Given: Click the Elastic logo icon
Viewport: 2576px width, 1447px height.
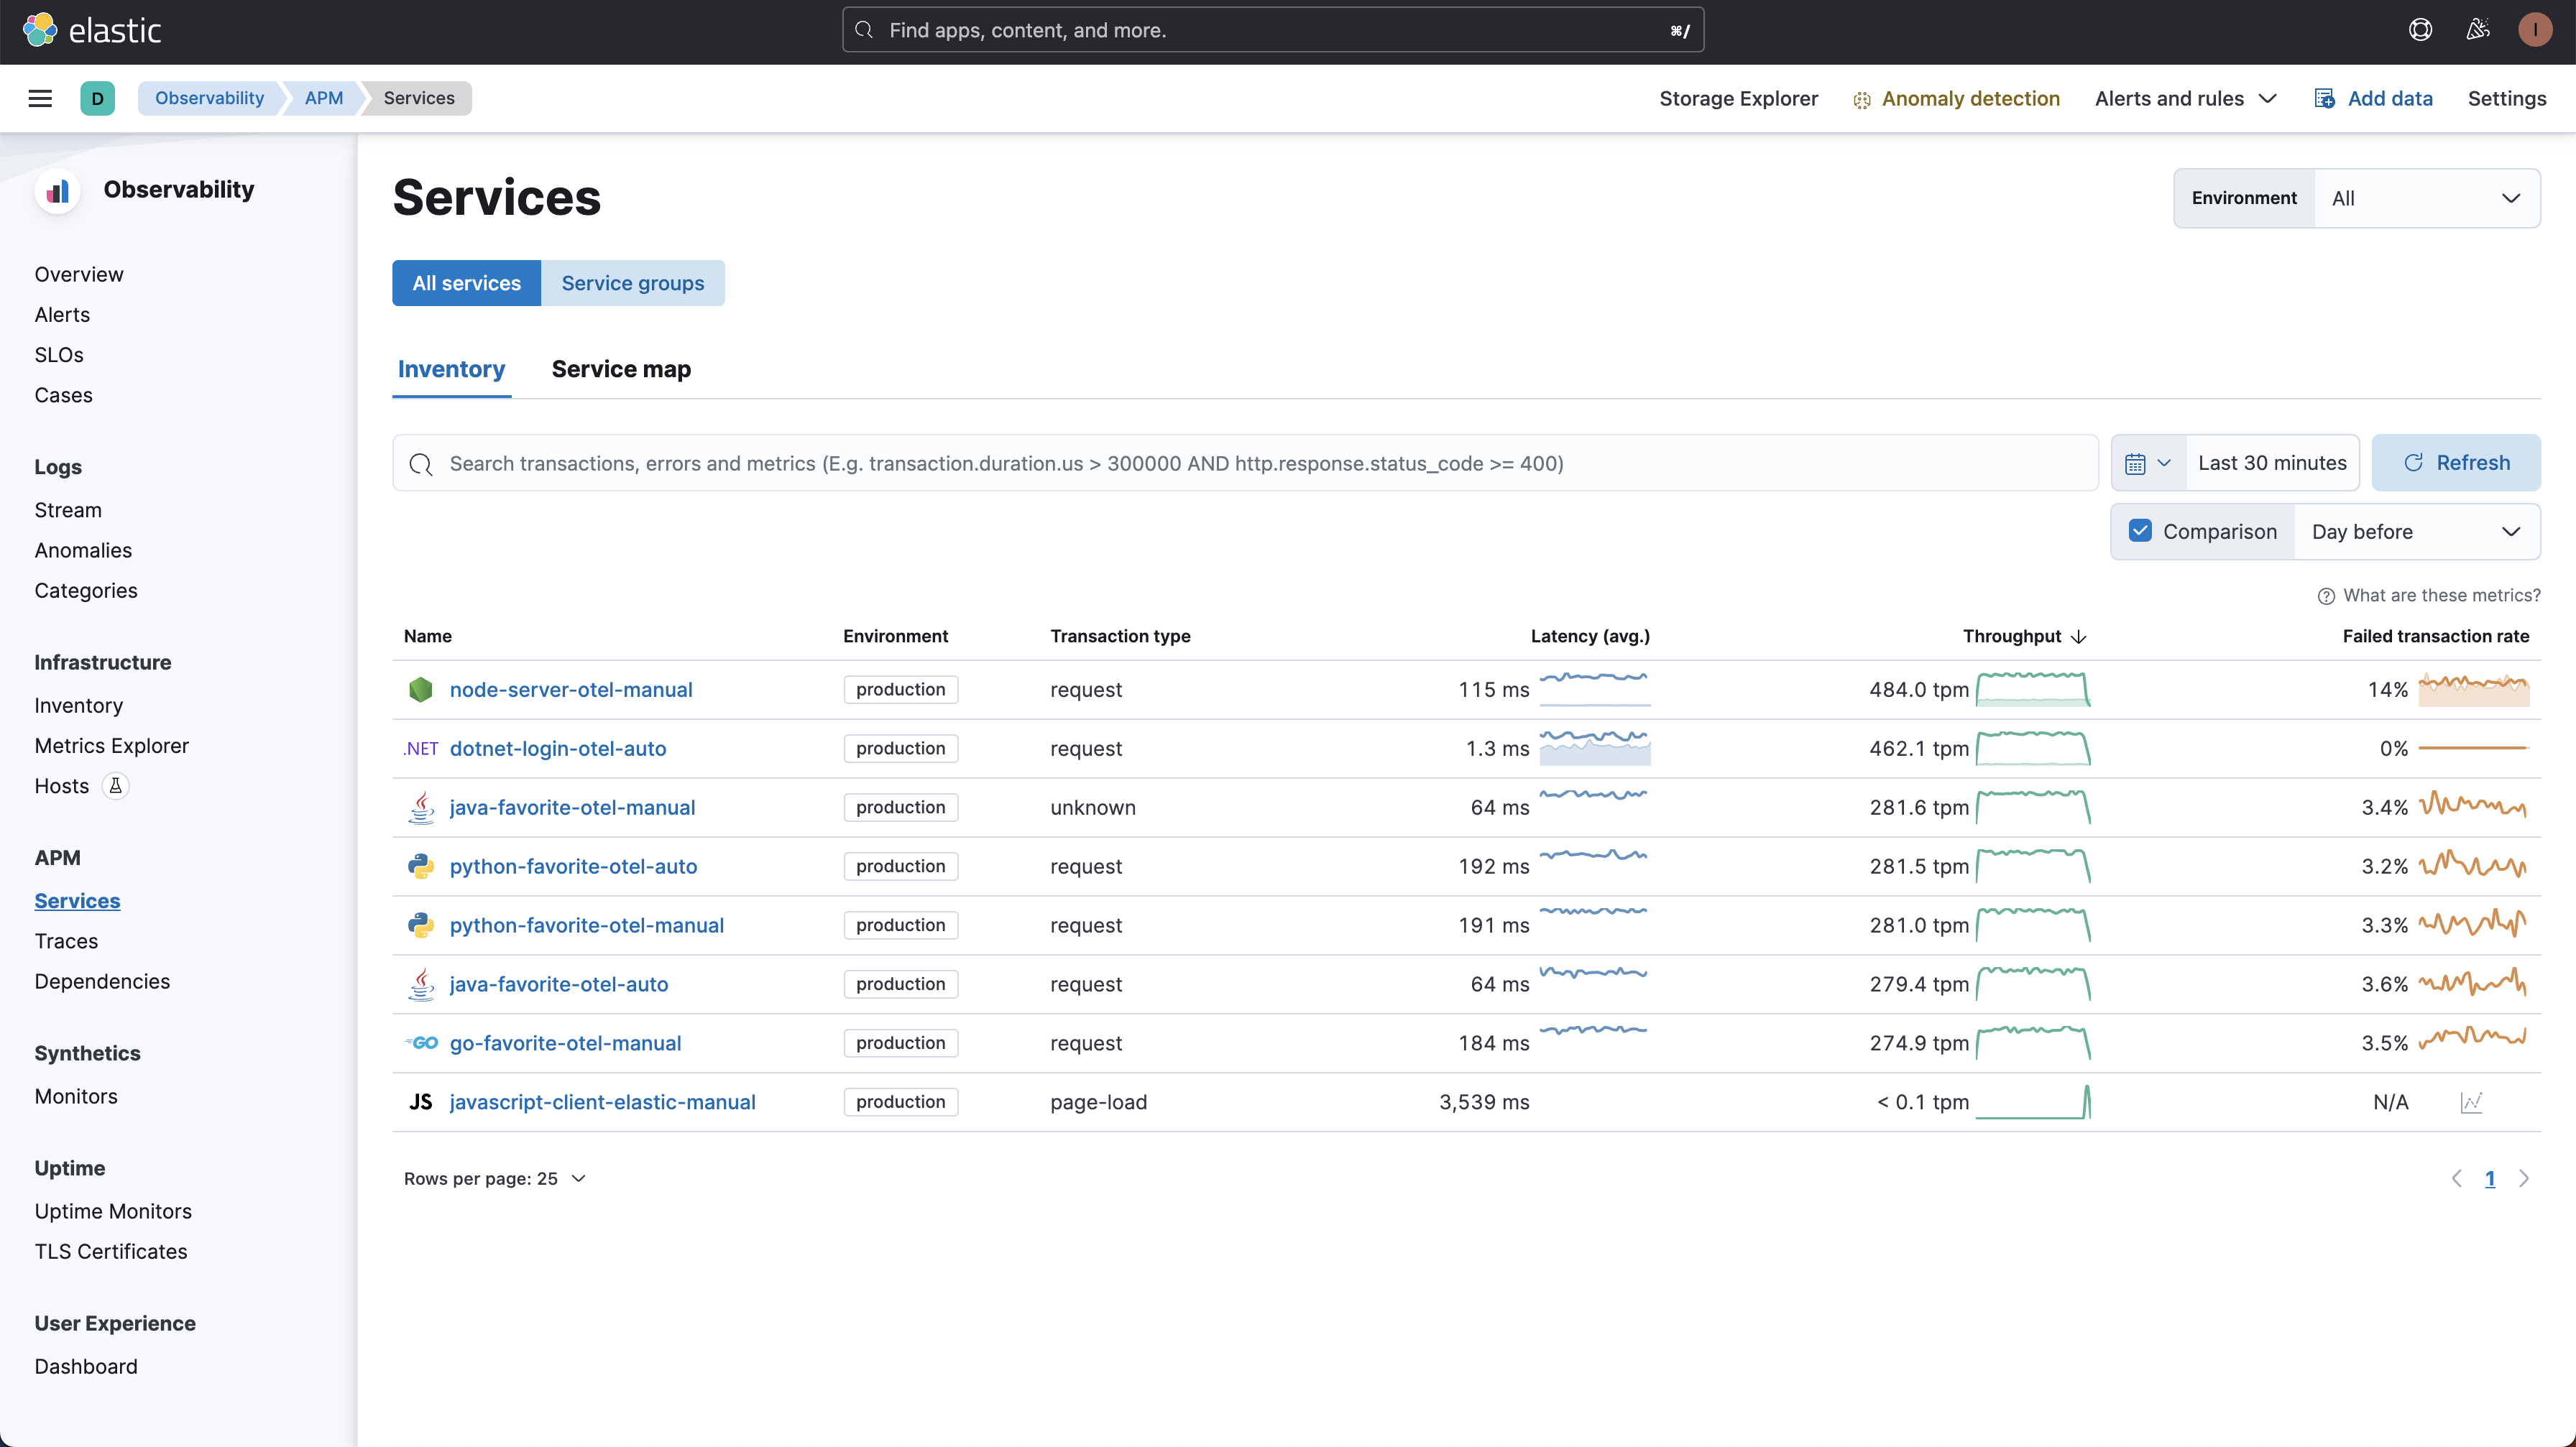Looking at the screenshot, I should tap(40, 30).
